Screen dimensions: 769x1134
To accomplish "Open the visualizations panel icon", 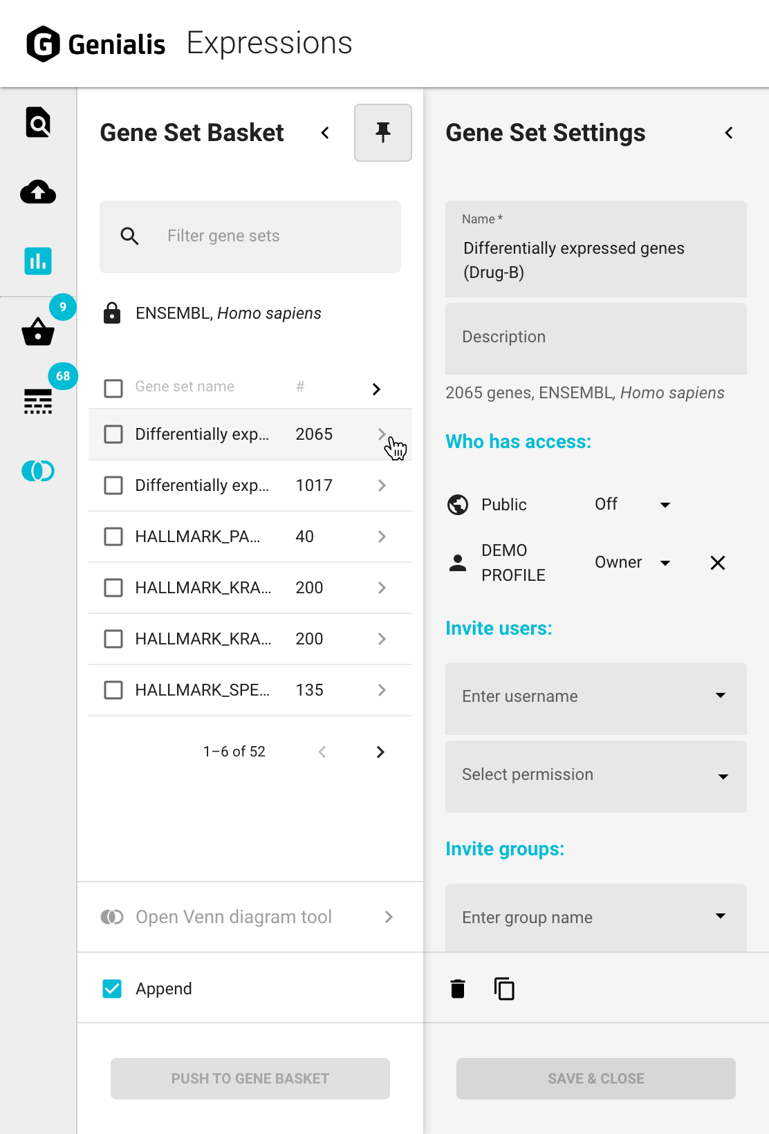I will click(38, 261).
